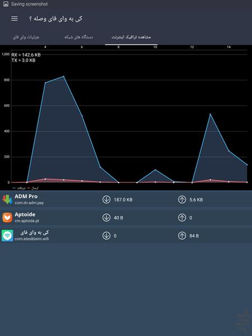
Task: Tap the 187.0 KB download value
Action: click(x=123, y=200)
